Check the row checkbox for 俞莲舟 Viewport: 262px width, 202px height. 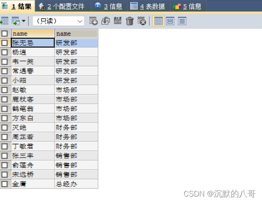point(5,165)
